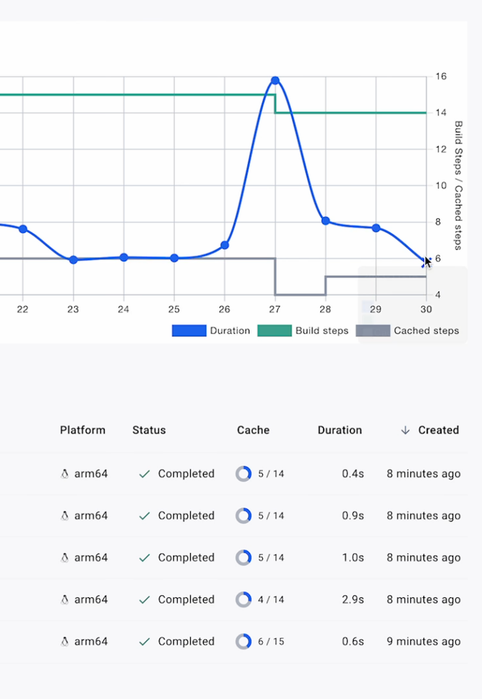Click the peak data point at 27 on the chart
The height and width of the screenshot is (699, 482).
coord(275,80)
